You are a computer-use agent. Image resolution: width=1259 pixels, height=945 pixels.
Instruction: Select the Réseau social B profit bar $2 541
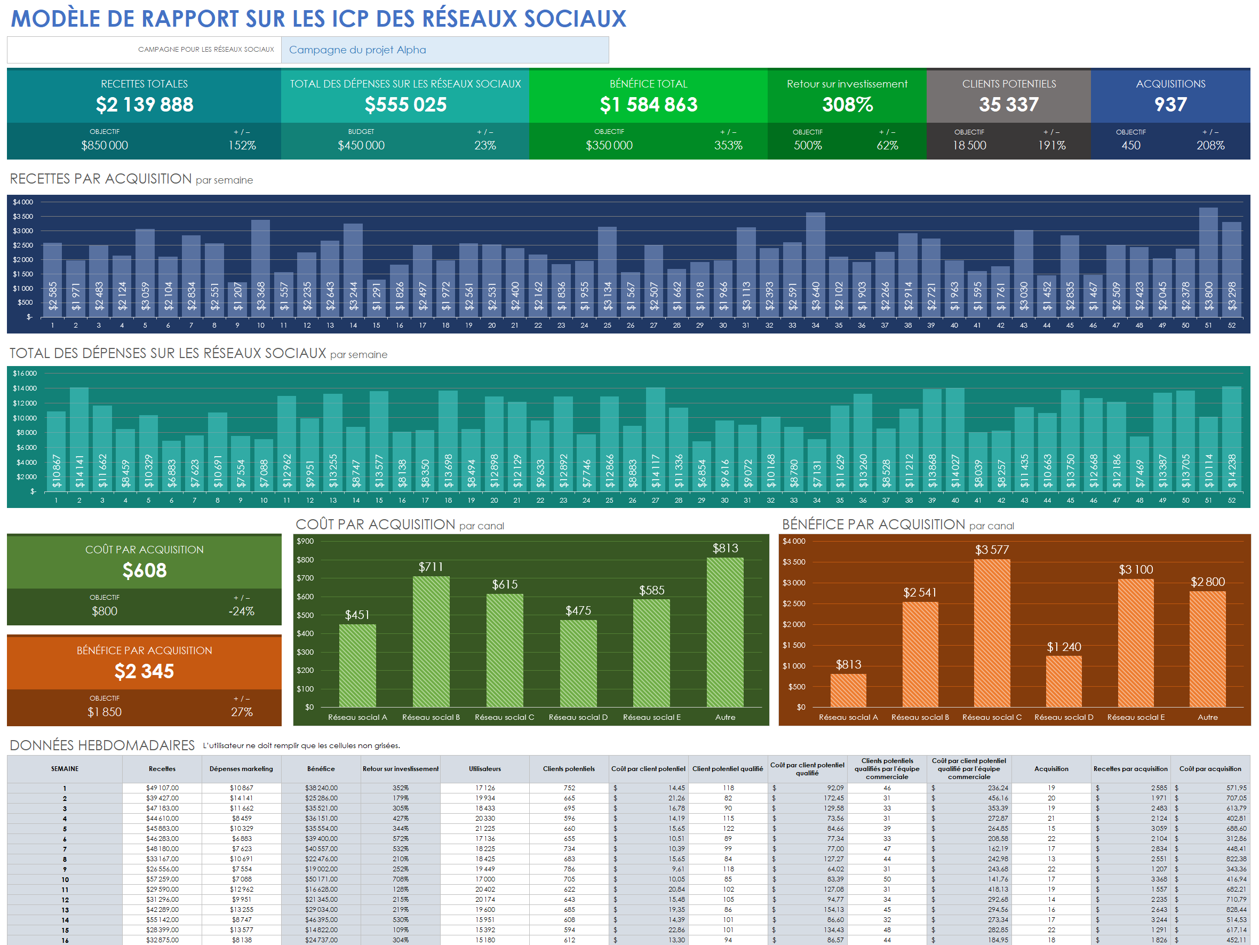(x=920, y=655)
